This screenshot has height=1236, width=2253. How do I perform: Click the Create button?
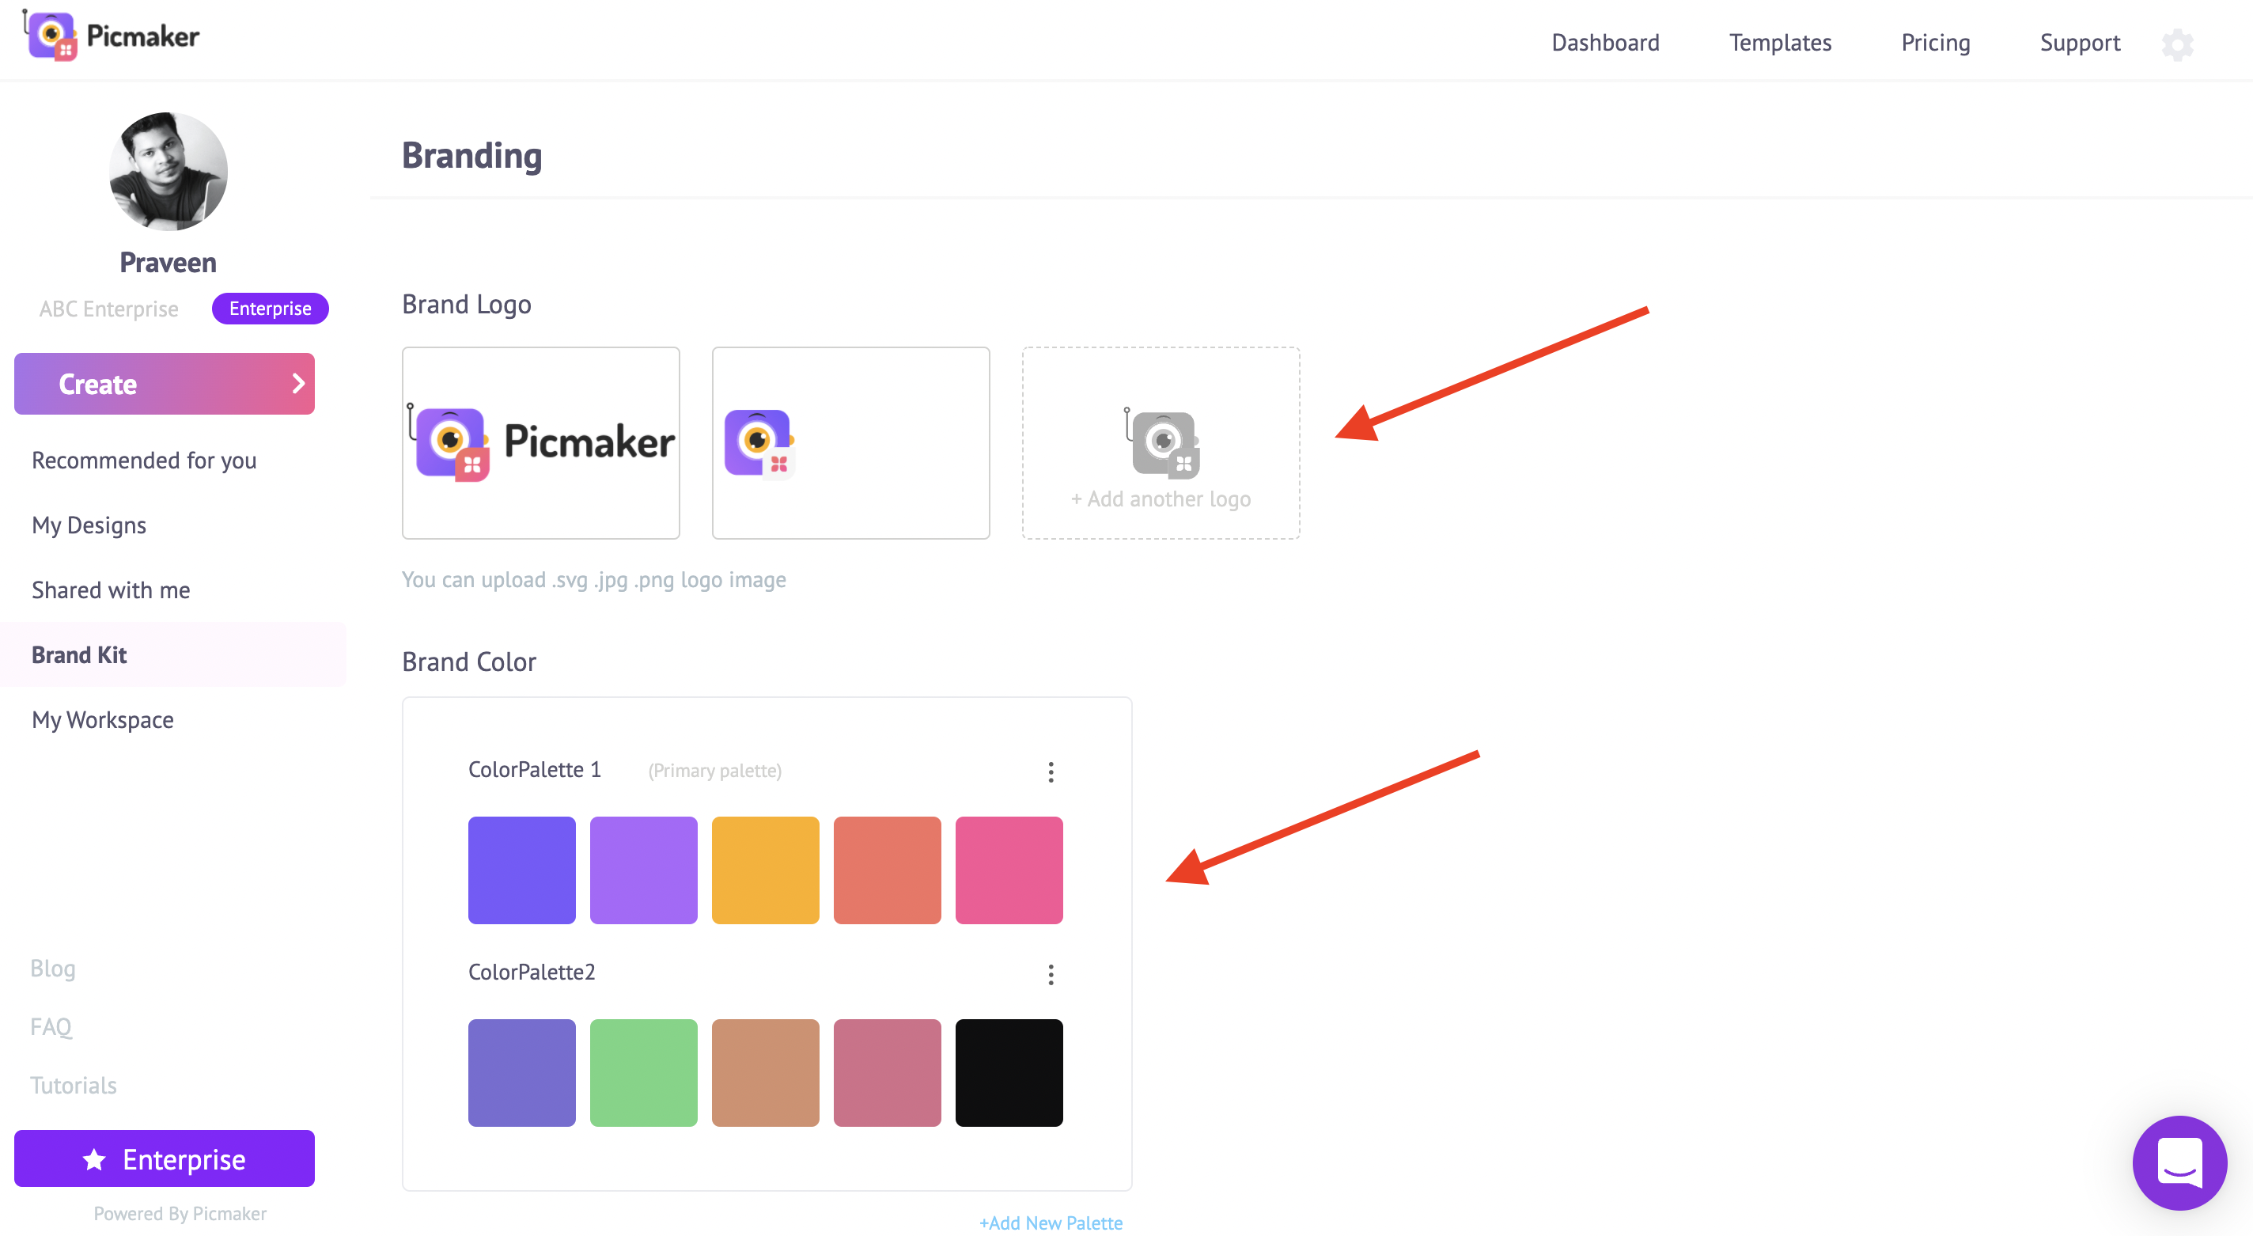pos(165,384)
